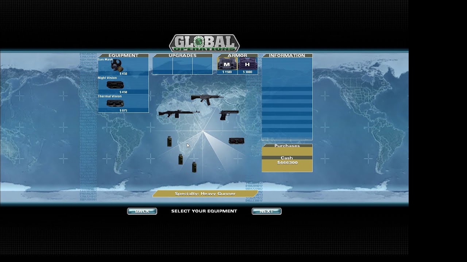Pick the light machine gun with bipod
Image resolution: width=467 pixels, height=262 pixels.
pos(179,114)
